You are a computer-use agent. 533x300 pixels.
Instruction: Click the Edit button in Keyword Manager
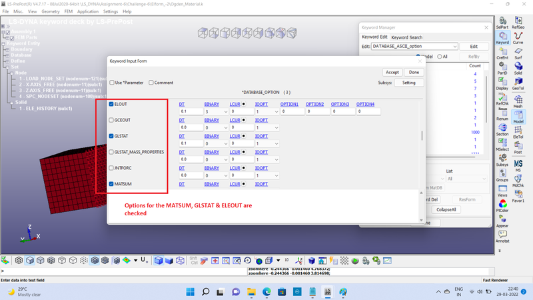coord(474,46)
